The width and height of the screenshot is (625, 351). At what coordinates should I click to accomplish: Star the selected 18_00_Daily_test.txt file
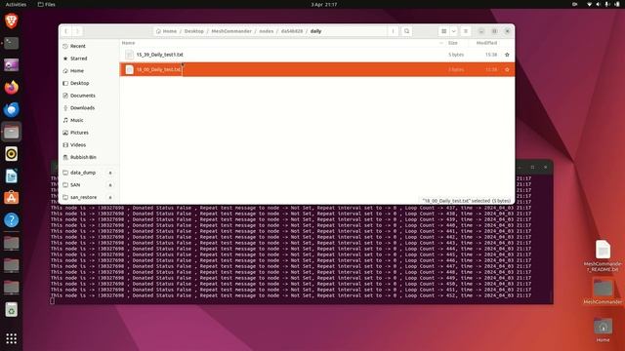coord(507,69)
